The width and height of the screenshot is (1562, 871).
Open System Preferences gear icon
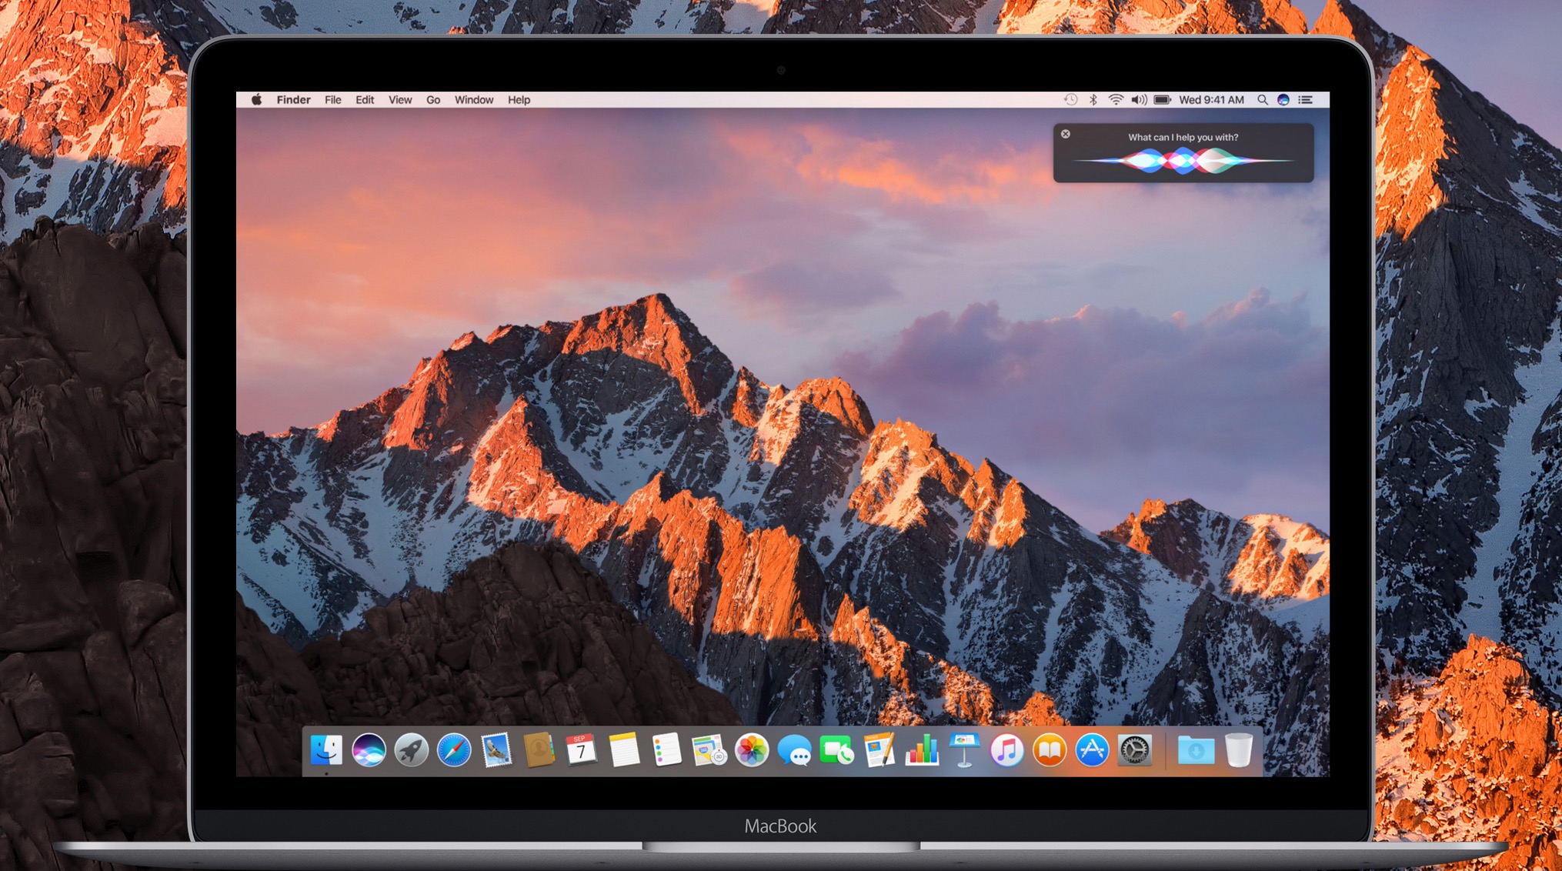[1134, 750]
